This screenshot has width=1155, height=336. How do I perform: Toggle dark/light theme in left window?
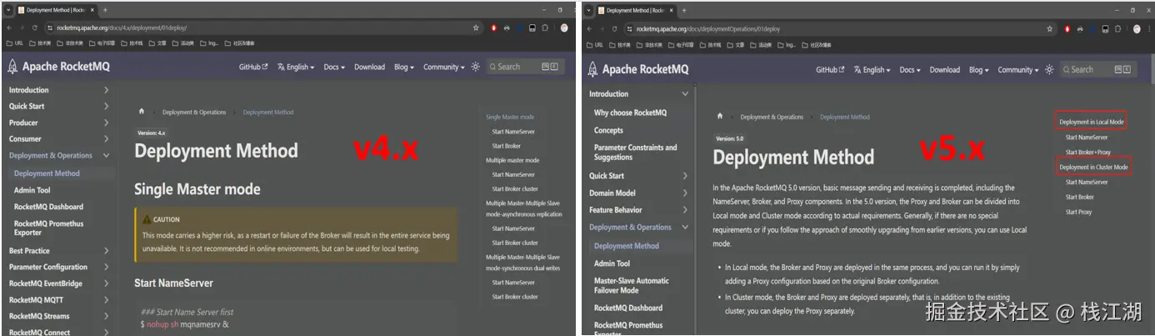click(x=475, y=67)
